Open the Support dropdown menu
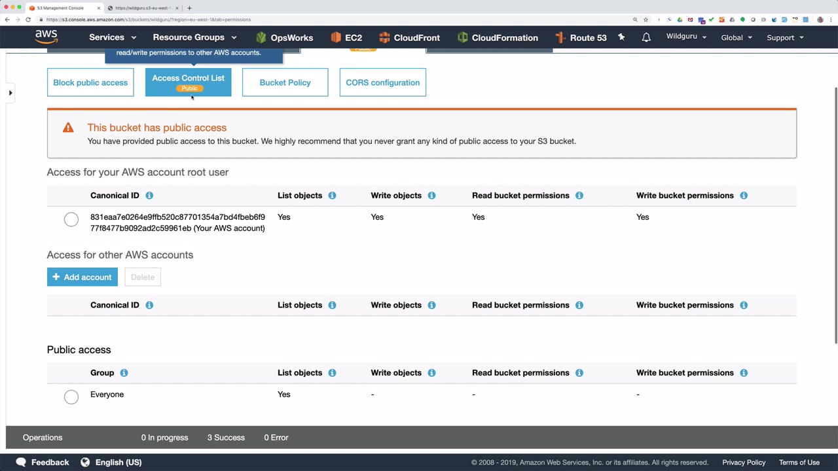 point(785,37)
